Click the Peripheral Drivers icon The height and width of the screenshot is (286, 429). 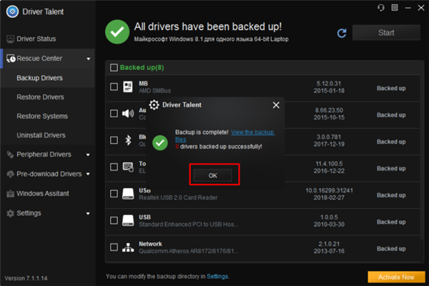coord(11,154)
